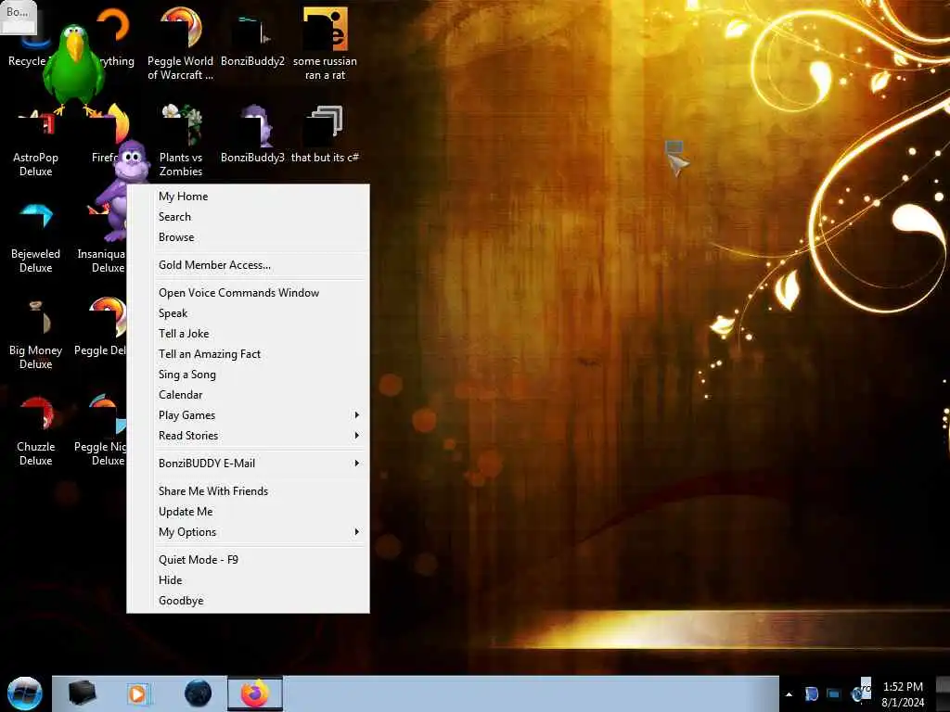Select the Big Money Deluxe desktop icon
This screenshot has height=712, width=950.
pos(36,335)
